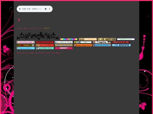Click the 'I <3 GLITTER' blinkie

(x=107, y=39)
